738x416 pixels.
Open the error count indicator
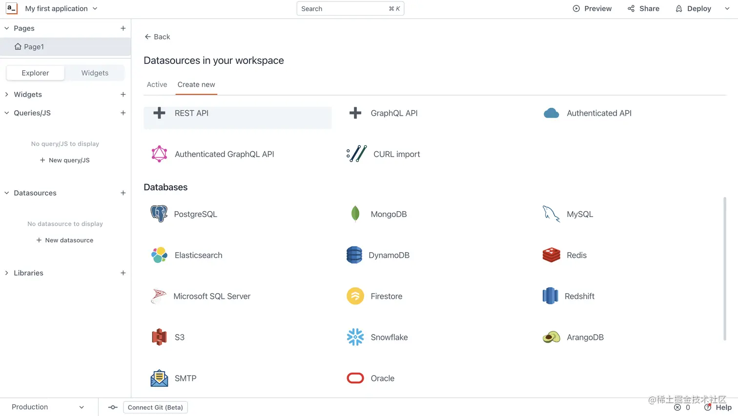coord(682,408)
